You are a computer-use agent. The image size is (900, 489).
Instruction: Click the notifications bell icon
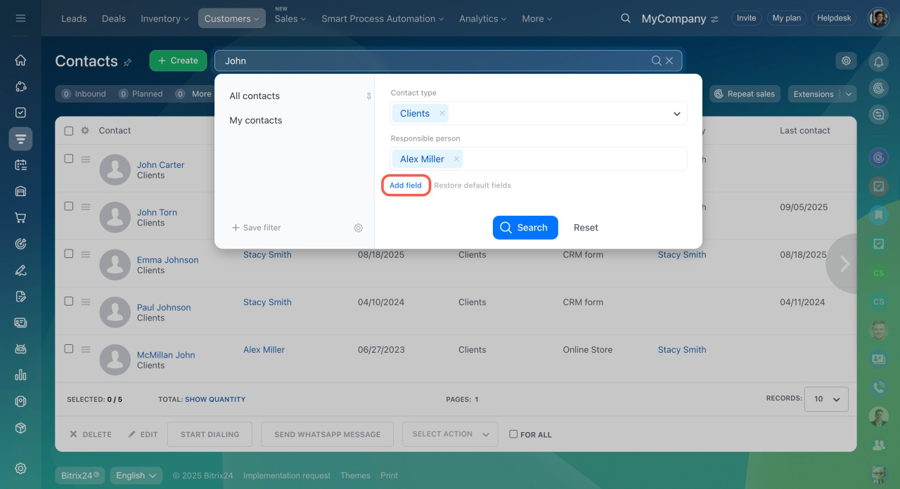click(x=878, y=63)
